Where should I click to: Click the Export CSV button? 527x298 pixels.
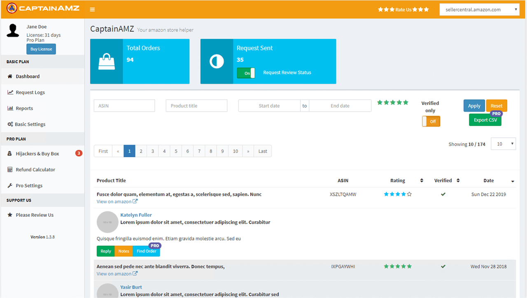click(485, 120)
